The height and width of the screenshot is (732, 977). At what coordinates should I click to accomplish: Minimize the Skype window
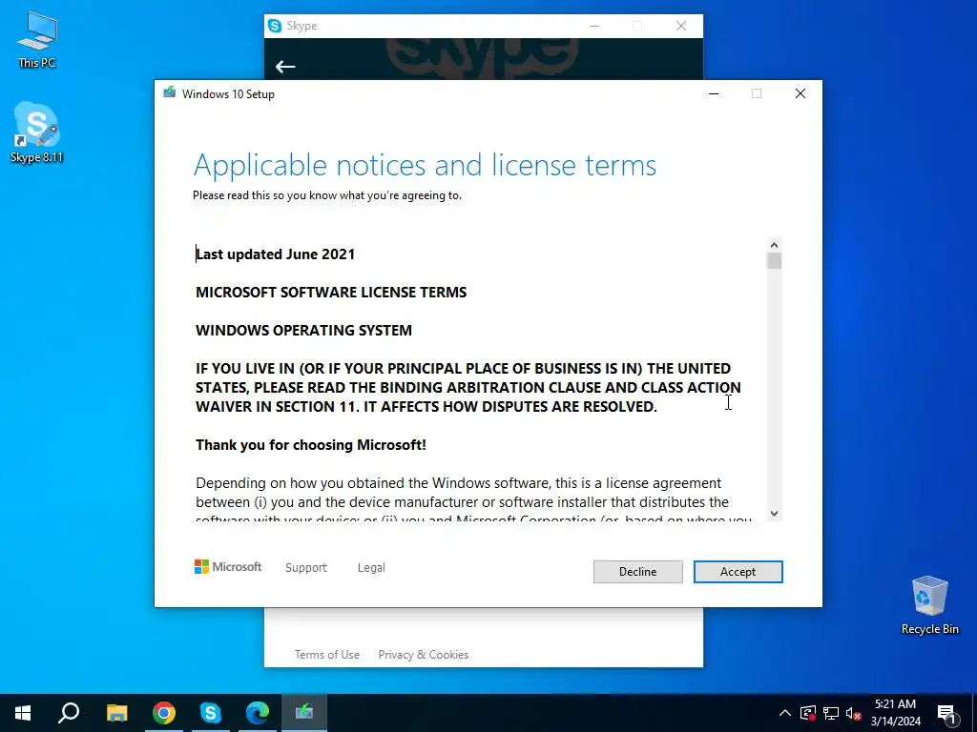click(x=594, y=26)
